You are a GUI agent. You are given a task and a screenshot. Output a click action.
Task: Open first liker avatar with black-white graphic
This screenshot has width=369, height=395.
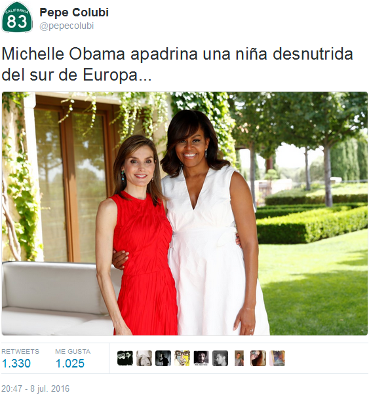click(x=125, y=358)
